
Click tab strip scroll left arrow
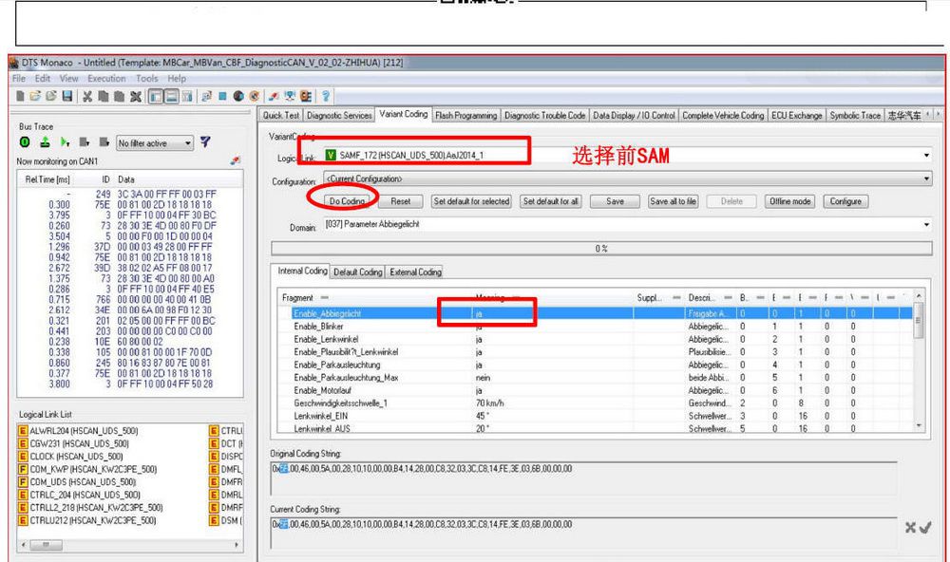(929, 115)
